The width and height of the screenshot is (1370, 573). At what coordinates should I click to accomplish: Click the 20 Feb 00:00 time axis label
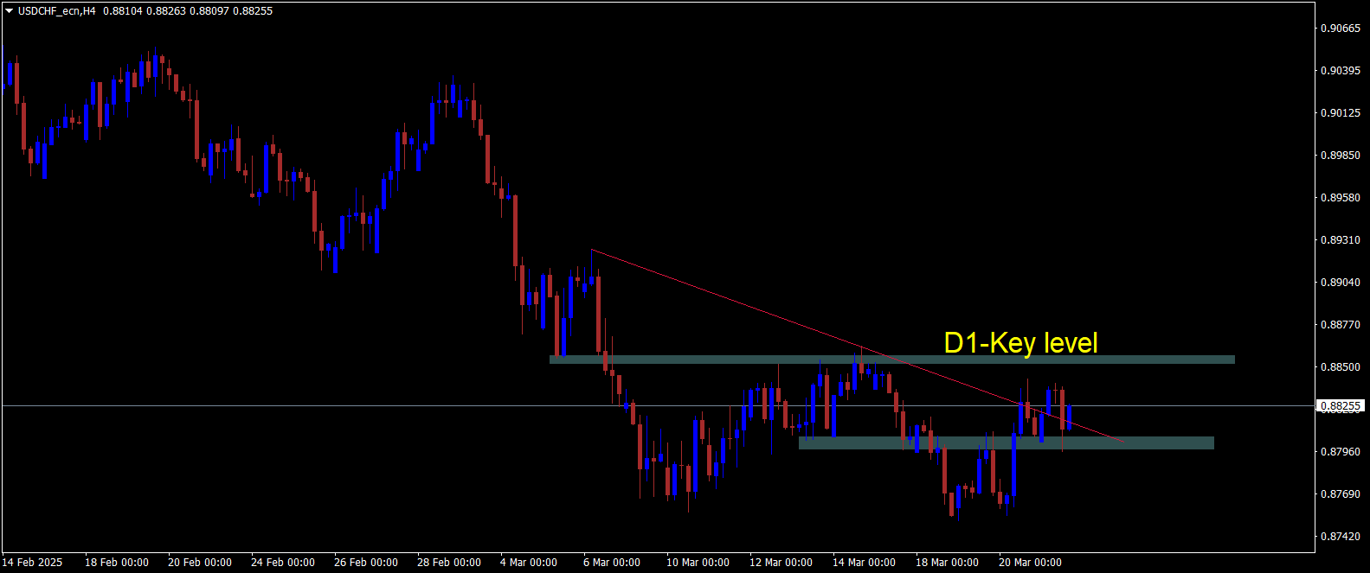click(200, 563)
